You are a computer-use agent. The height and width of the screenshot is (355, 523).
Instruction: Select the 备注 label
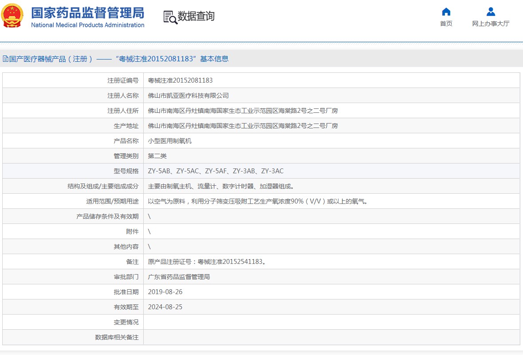[x=132, y=262]
